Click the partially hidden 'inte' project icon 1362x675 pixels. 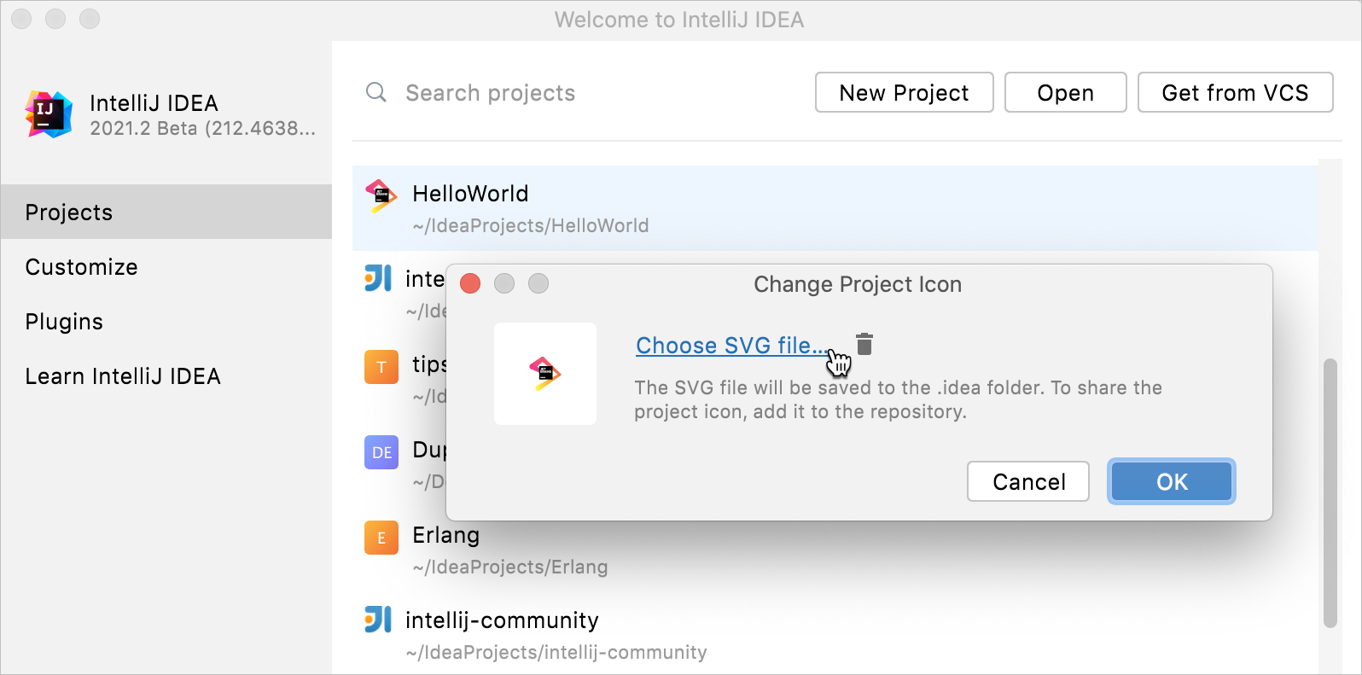point(378,278)
